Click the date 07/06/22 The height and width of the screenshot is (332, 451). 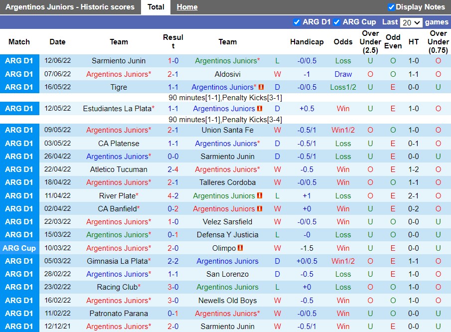(57, 74)
